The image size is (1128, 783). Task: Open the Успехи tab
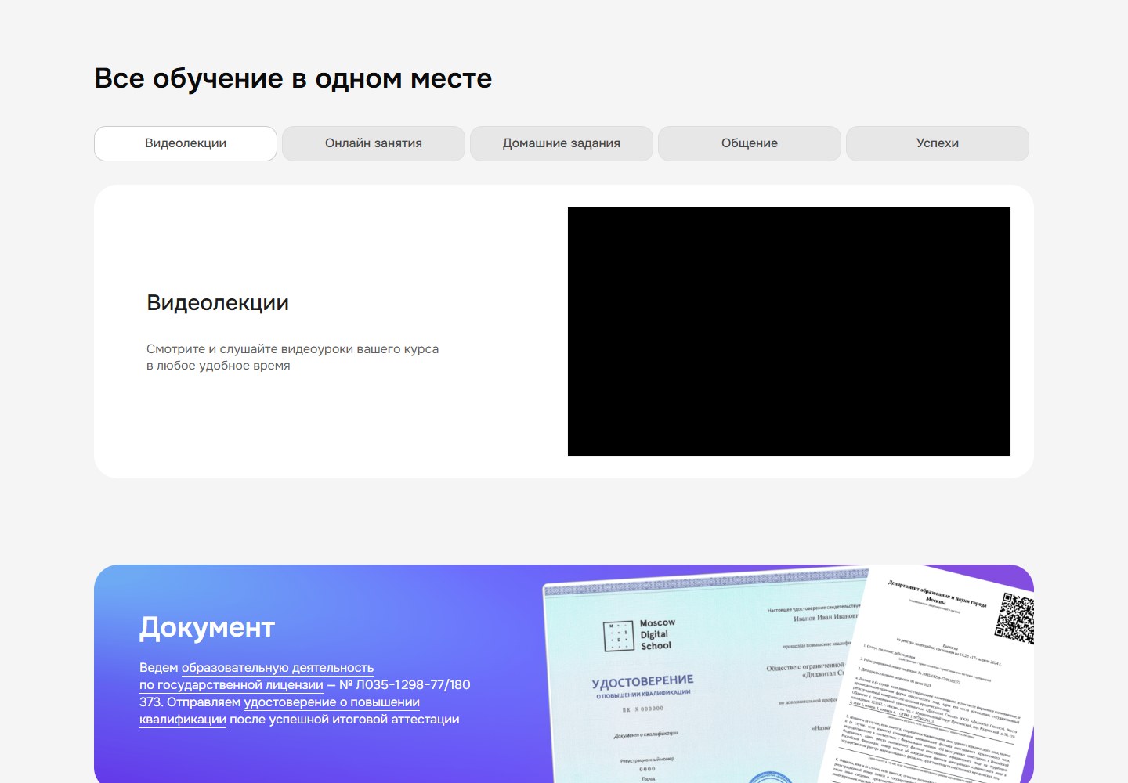coord(938,143)
